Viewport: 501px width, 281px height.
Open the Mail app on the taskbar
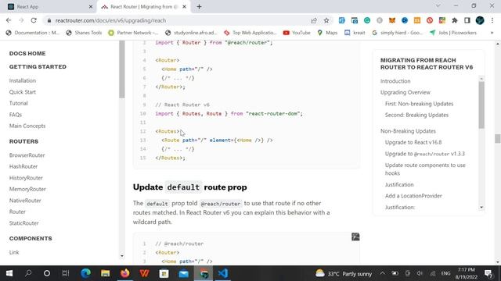[183, 273]
